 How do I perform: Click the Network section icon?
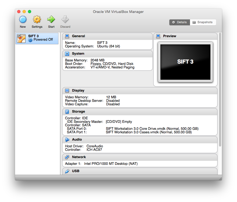point(67,157)
